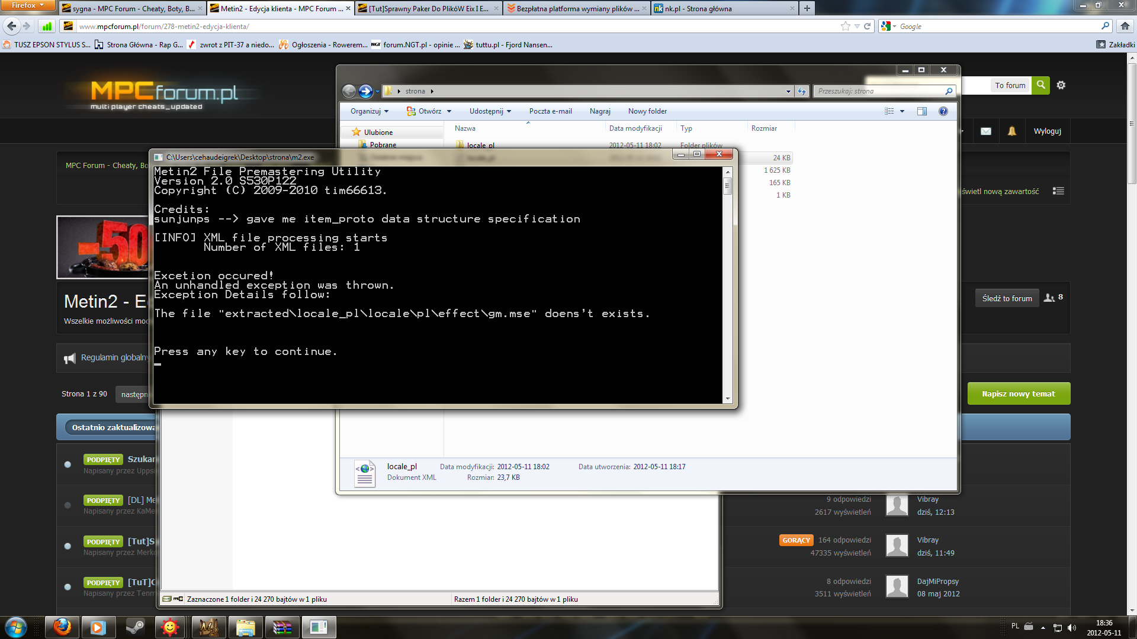Viewport: 1137px width, 639px height.
Task: Open a new Firefox tab
Action: (807, 8)
